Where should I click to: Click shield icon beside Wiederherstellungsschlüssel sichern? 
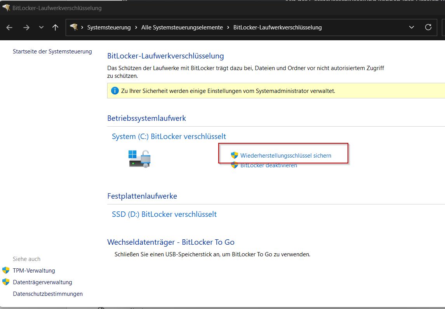pos(235,155)
